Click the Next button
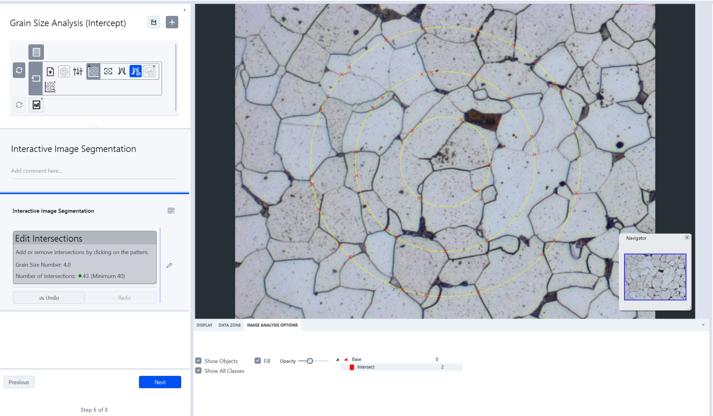The height and width of the screenshot is (416, 713). (x=160, y=382)
